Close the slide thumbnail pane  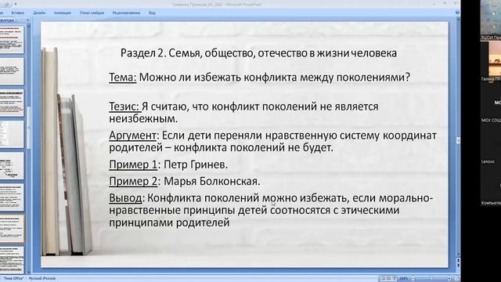[28, 20]
